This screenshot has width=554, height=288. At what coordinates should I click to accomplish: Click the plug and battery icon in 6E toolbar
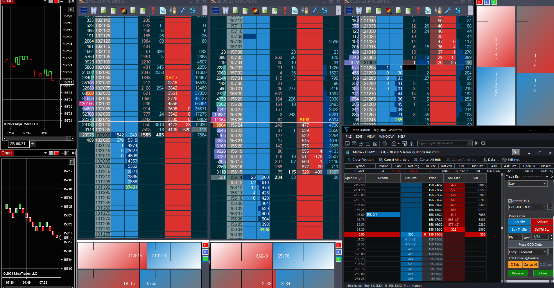coord(438,11)
